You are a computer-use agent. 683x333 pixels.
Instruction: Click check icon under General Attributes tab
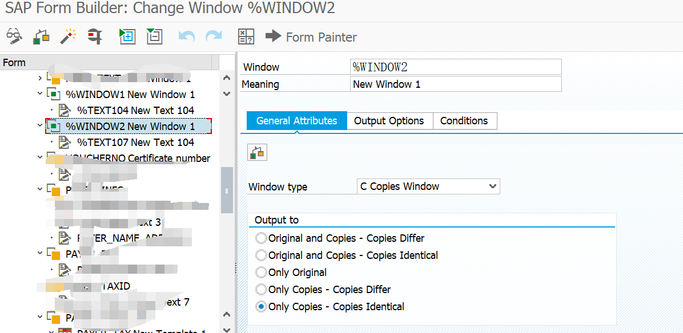(x=257, y=152)
